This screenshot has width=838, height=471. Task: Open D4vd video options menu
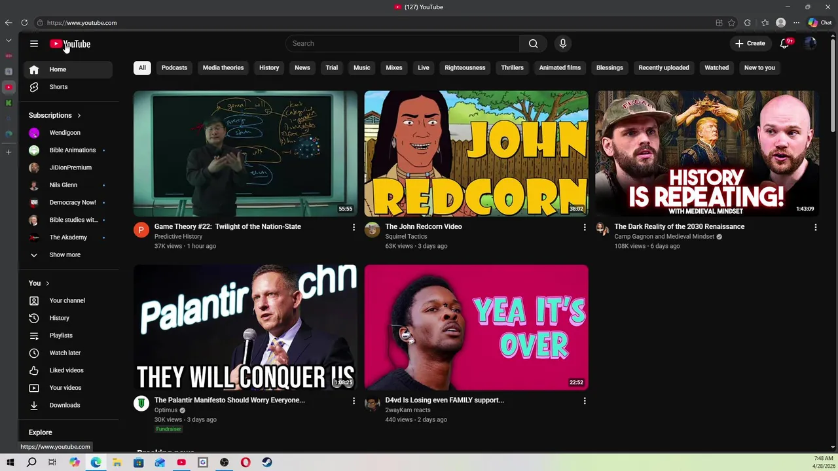pyautogui.click(x=585, y=400)
